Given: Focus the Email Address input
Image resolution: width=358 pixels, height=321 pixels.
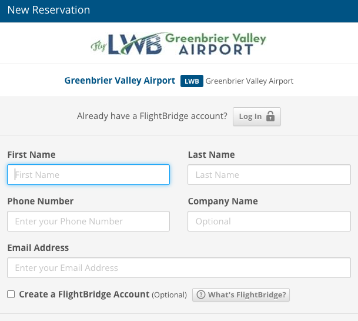Looking at the screenshot, I should 179,268.
